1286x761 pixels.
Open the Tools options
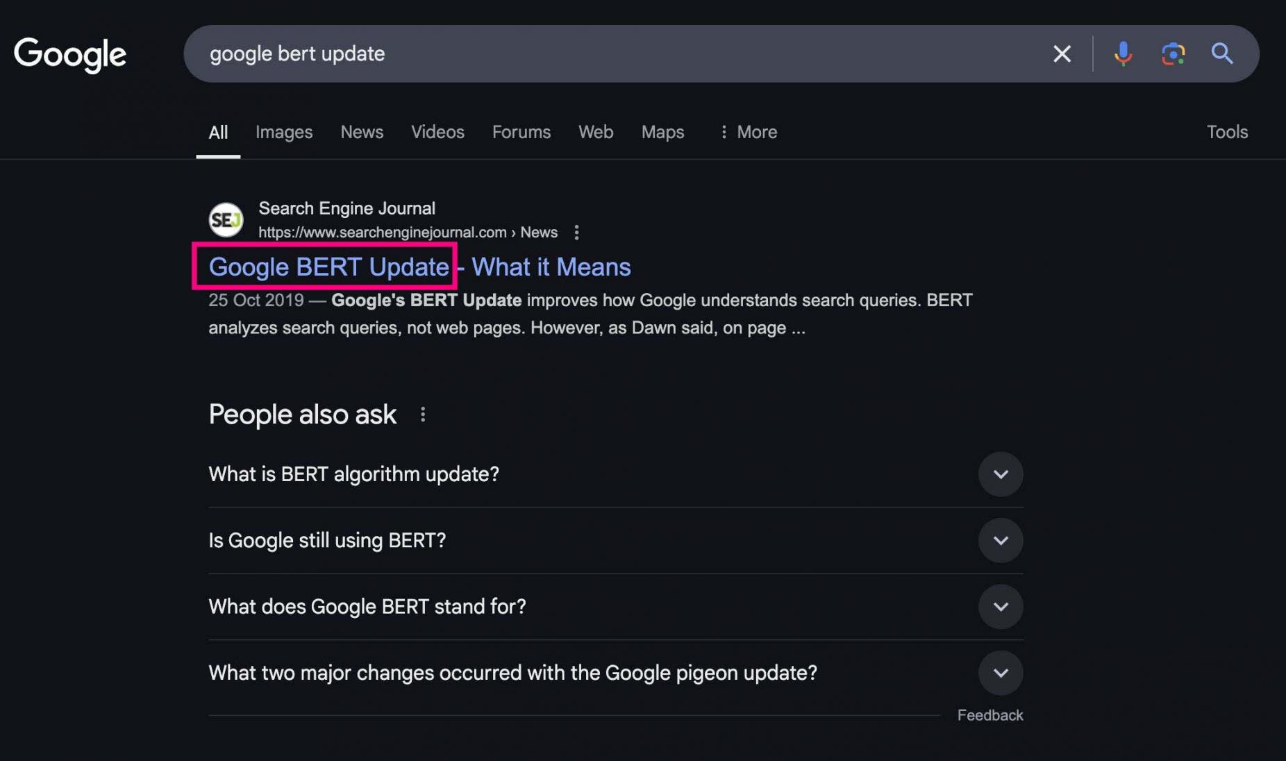(1227, 132)
